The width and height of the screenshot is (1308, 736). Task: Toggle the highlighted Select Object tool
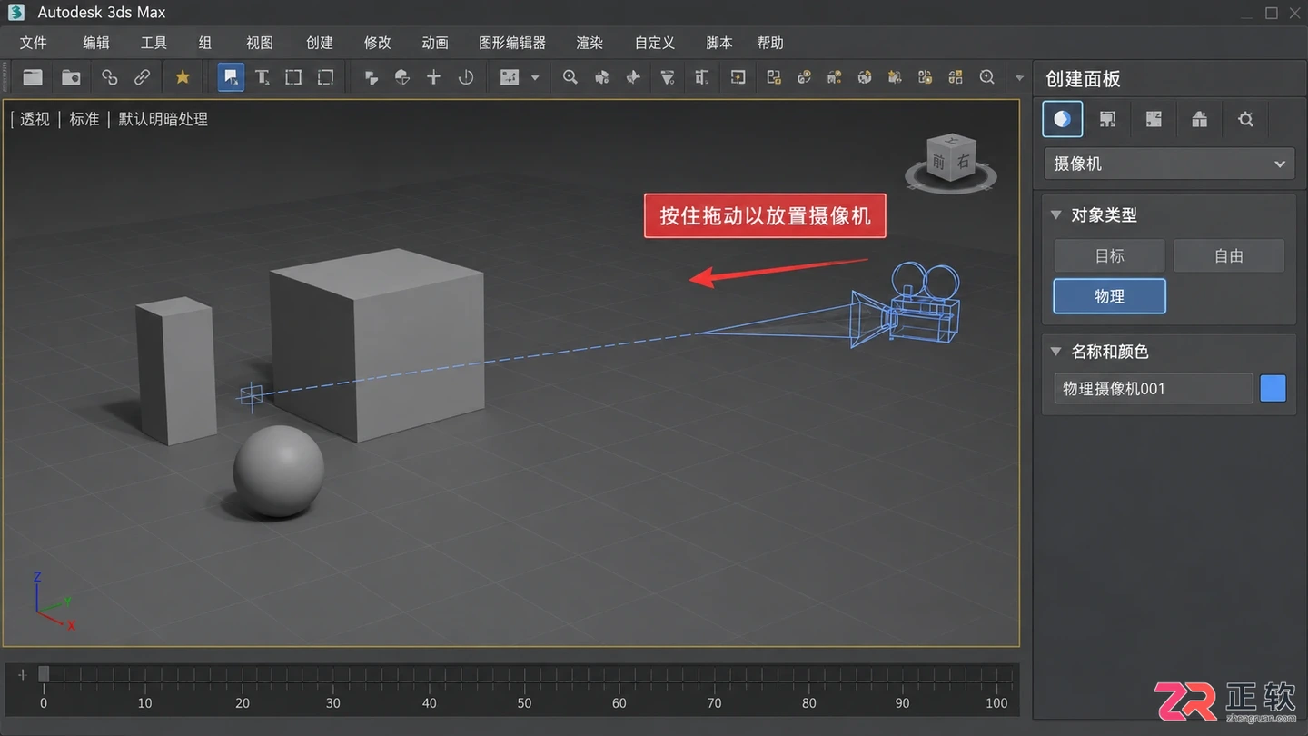231,77
